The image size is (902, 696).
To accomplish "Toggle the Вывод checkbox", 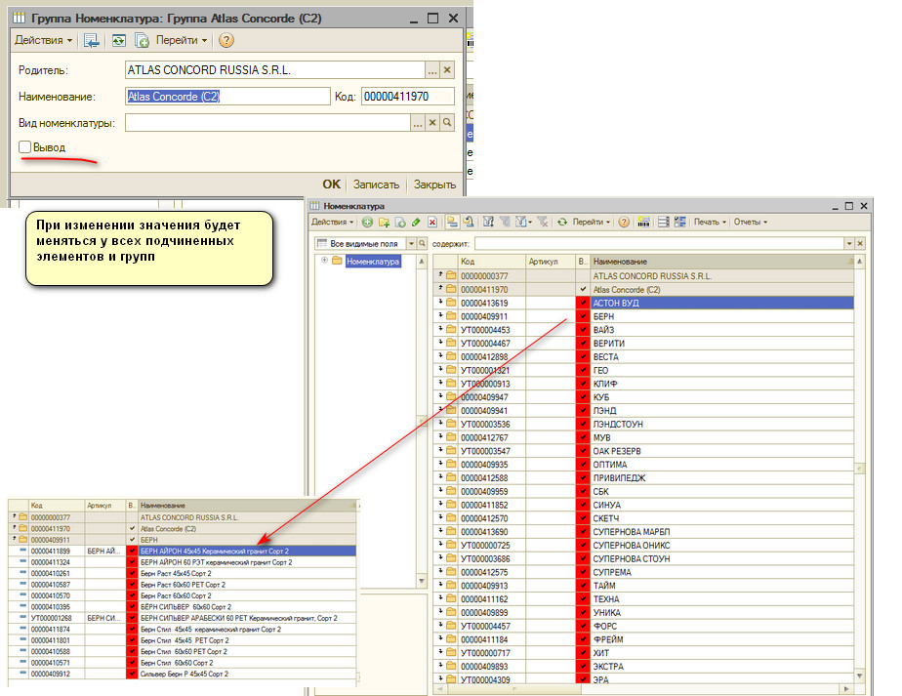I will (x=25, y=147).
